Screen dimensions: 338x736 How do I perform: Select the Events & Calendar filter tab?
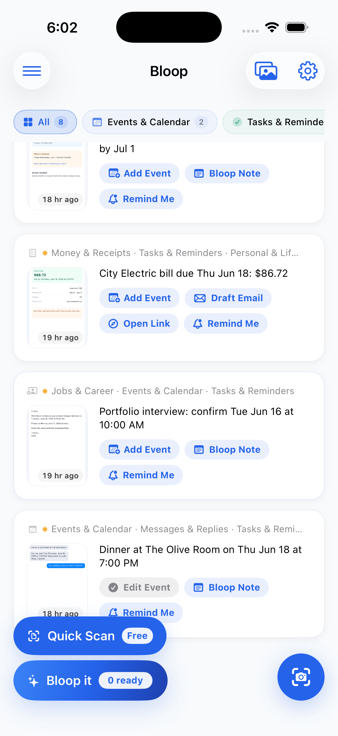(x=150, y=122)
